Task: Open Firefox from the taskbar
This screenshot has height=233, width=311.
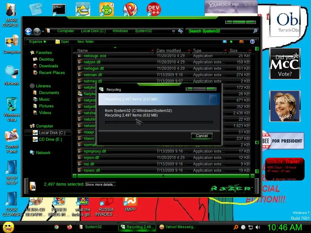Action: [x=70, y=227]
